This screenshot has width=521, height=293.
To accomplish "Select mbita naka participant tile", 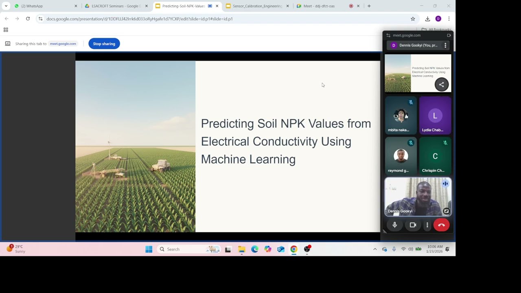I will point(401,115).
